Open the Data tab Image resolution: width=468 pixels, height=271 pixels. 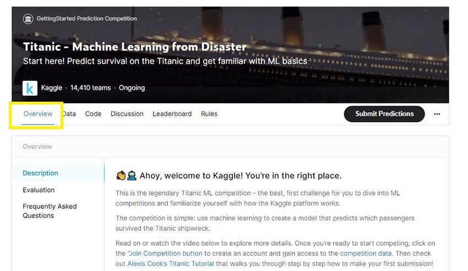click(69, 114)
